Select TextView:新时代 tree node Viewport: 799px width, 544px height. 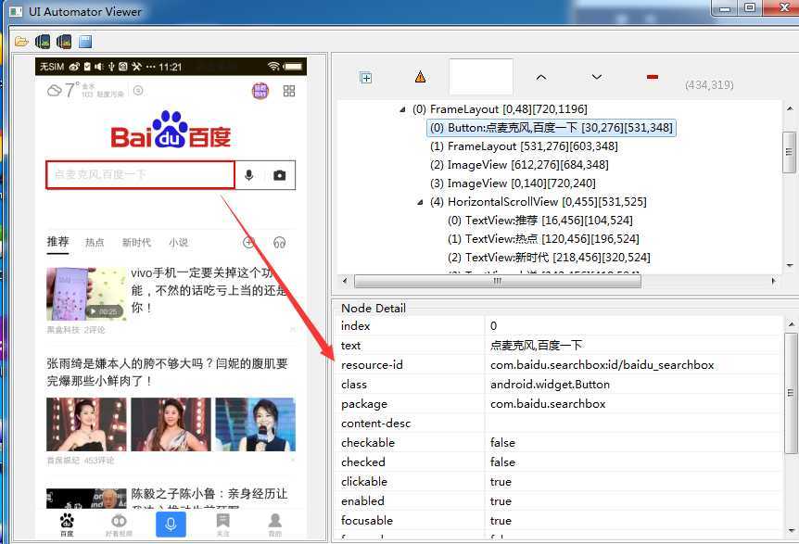tap(549, 258)
